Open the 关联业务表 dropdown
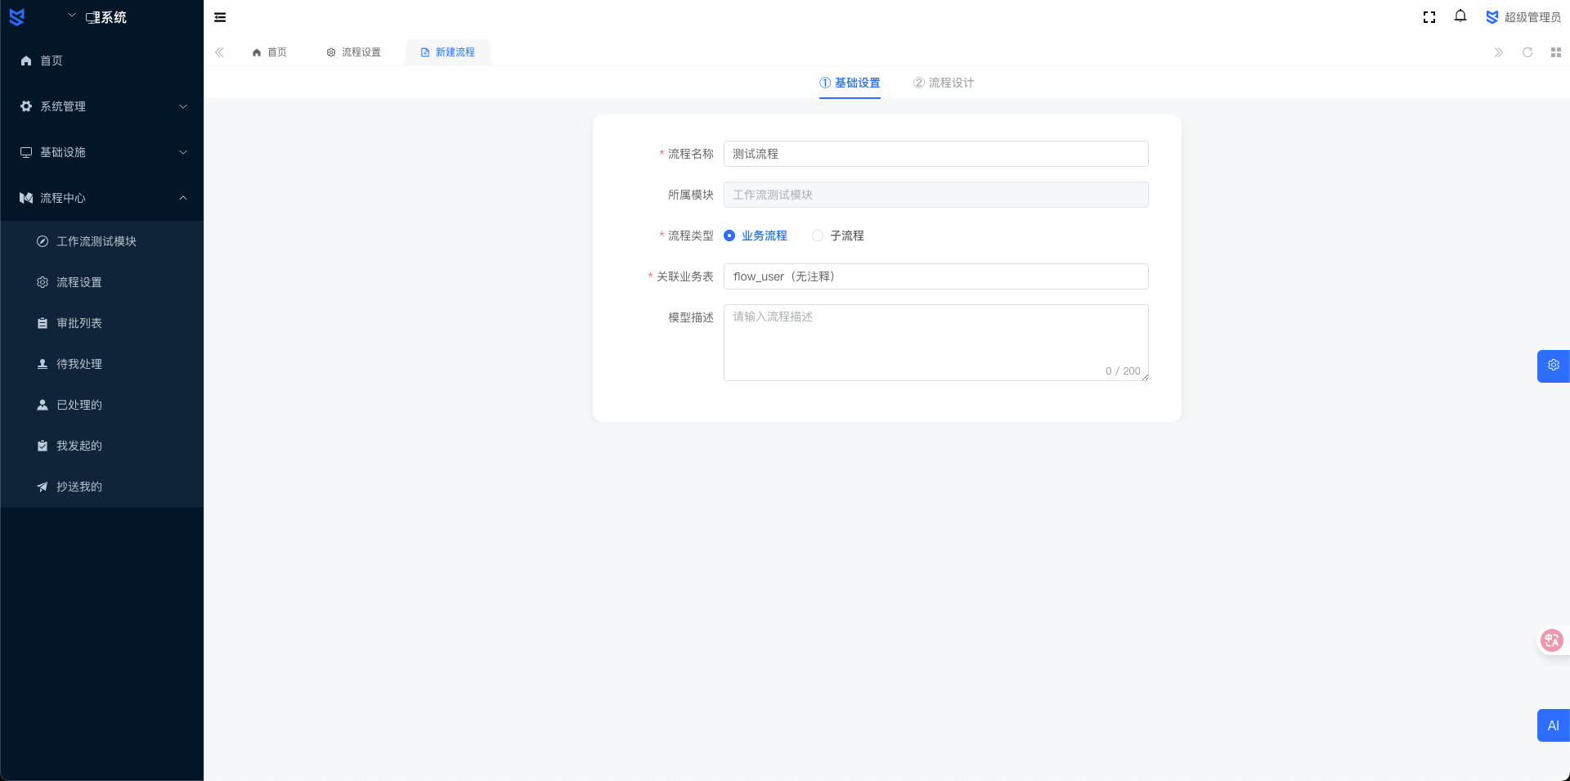This screenshot has width=1570, height=781. [935, 276]
